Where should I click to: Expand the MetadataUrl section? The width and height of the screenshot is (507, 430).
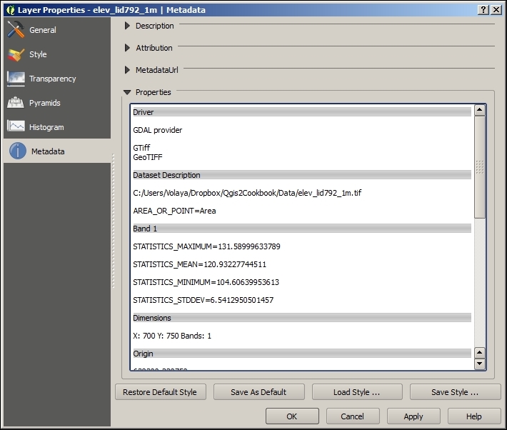click(x=128, y=70)
